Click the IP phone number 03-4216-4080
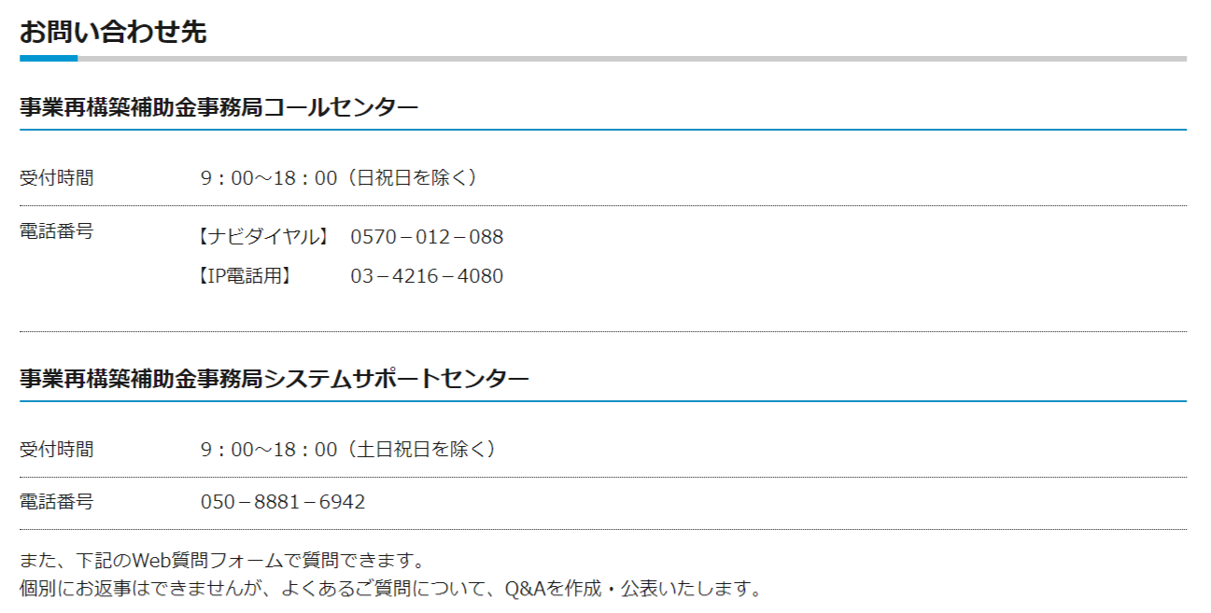The width and height of the screenshot is (1211, 613). point(427,276)
